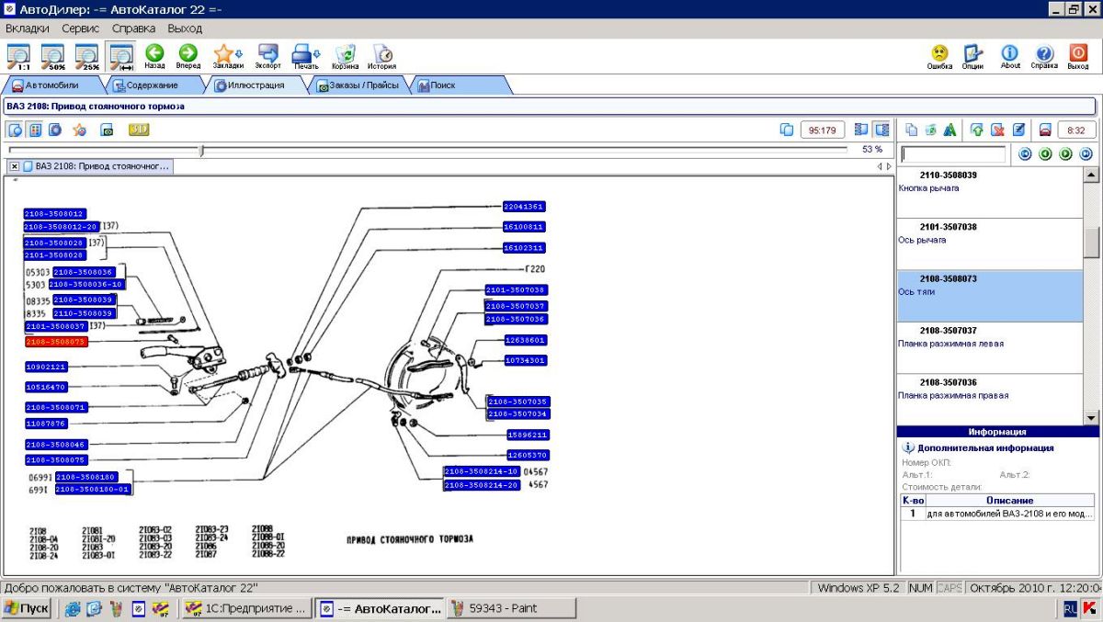Toggle the fit-to-width zoom button
Image resolution: width=1103 pixels, height=622 pixels.
[120, 56]
